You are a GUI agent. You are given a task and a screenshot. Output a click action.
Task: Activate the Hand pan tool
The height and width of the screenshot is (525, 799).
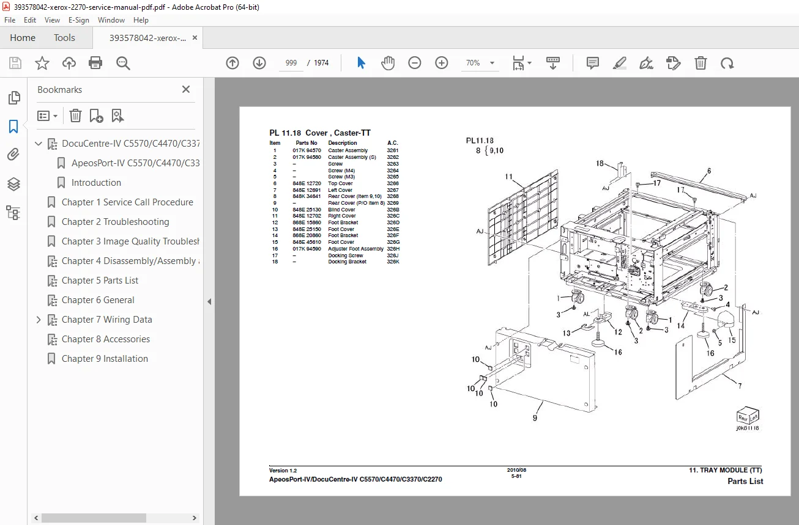click(x=388, y=63)
